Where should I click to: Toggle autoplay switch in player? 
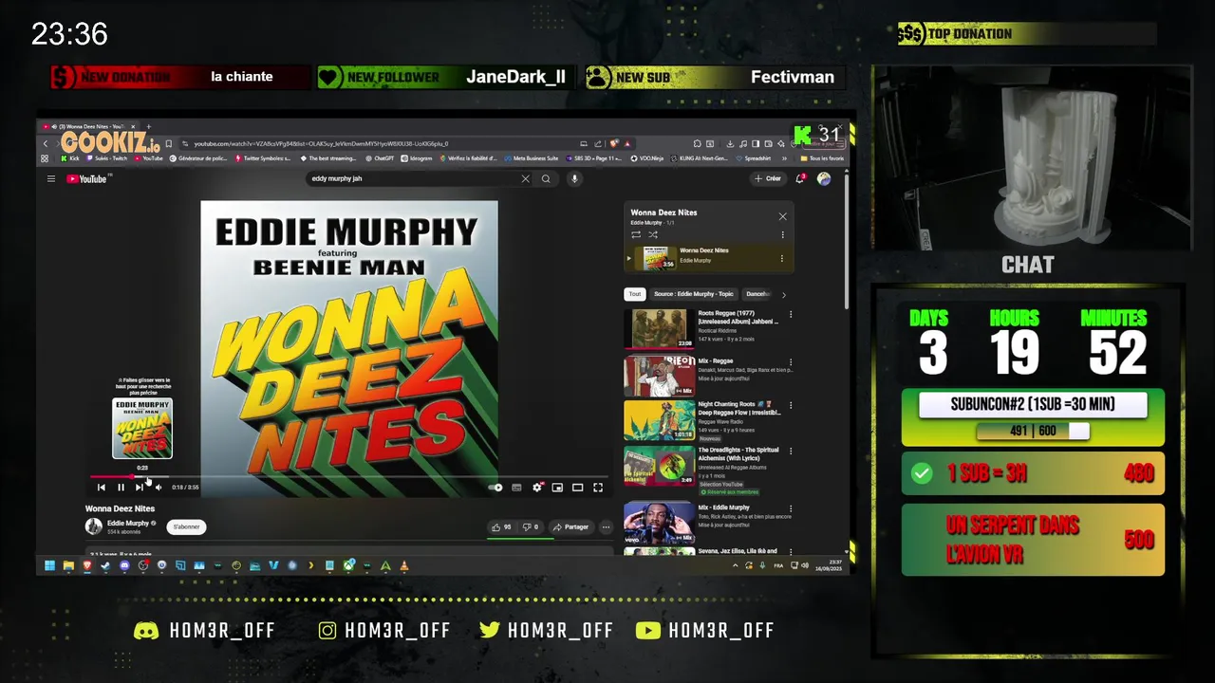tap(495, 488)
